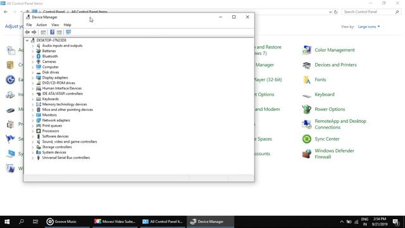Screen dimensions: 405x228
Task: Switch to Groove Music taskbar button
Action: coord(67,222)
